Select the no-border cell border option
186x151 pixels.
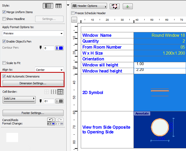[46, 92]
